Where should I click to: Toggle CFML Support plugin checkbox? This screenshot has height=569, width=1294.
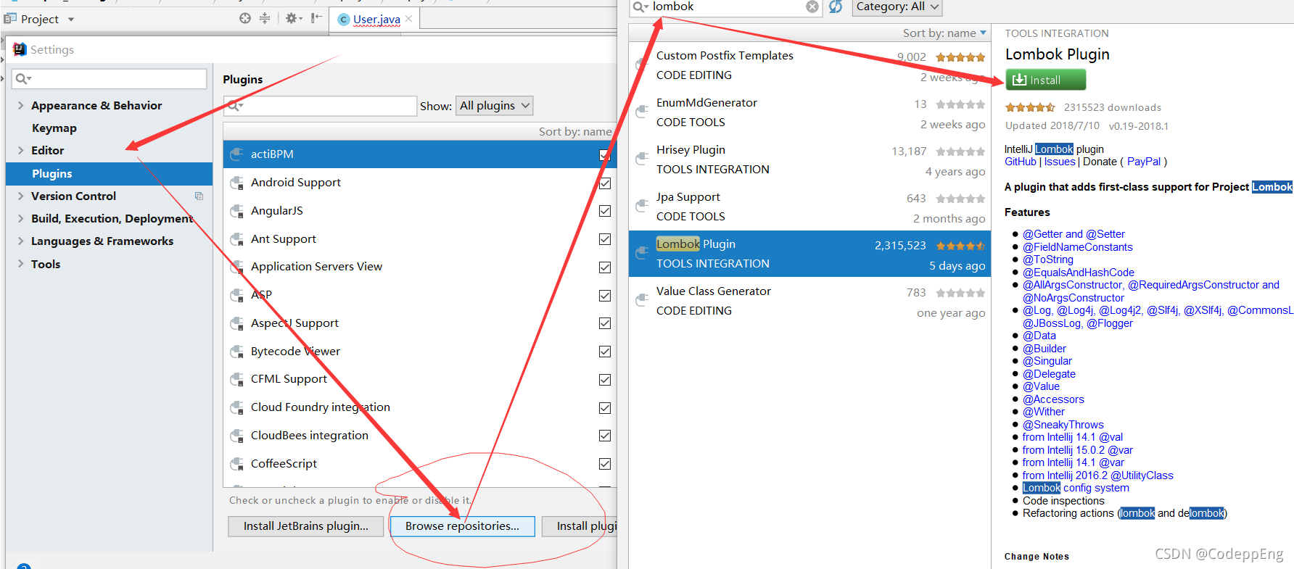coord(605,380)
